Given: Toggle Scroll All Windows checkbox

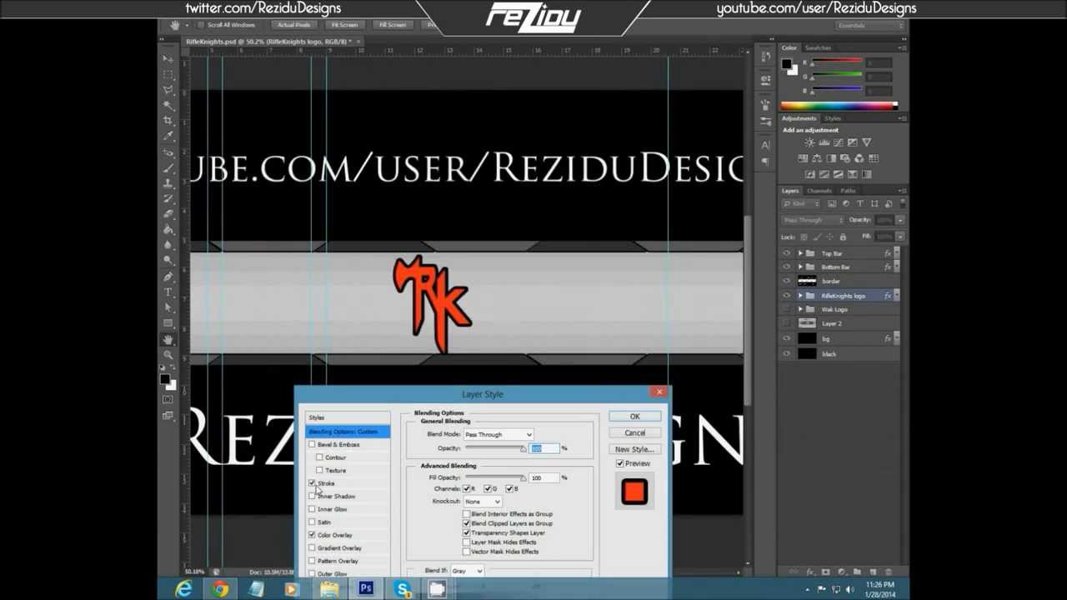Looking at the screenshot, I should [x=201, y=25].
